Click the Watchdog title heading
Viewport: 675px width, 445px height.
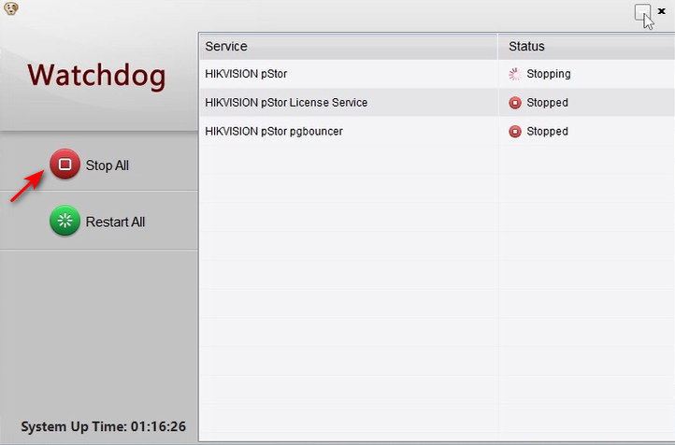[x=96, y=76]
